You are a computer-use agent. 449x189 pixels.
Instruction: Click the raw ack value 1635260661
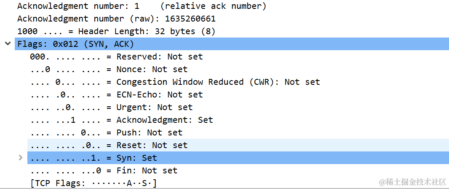click(x=190, y=19)
